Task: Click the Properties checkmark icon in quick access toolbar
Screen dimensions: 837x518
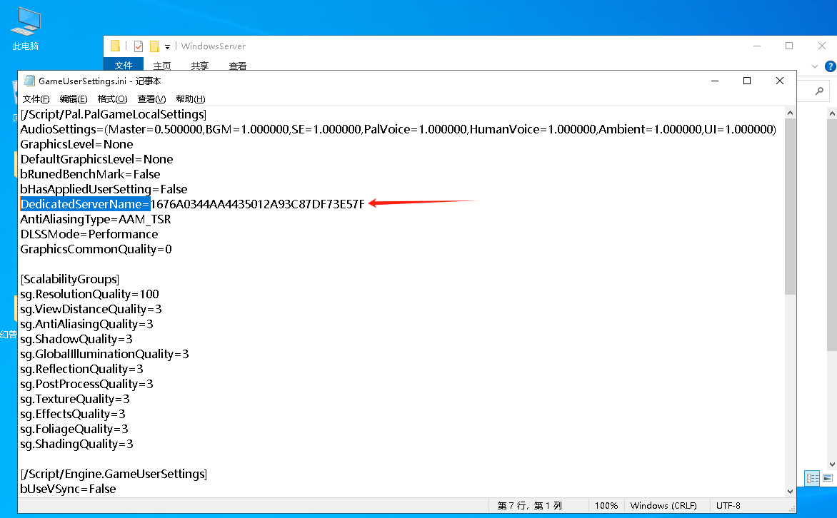Action: 138,46
